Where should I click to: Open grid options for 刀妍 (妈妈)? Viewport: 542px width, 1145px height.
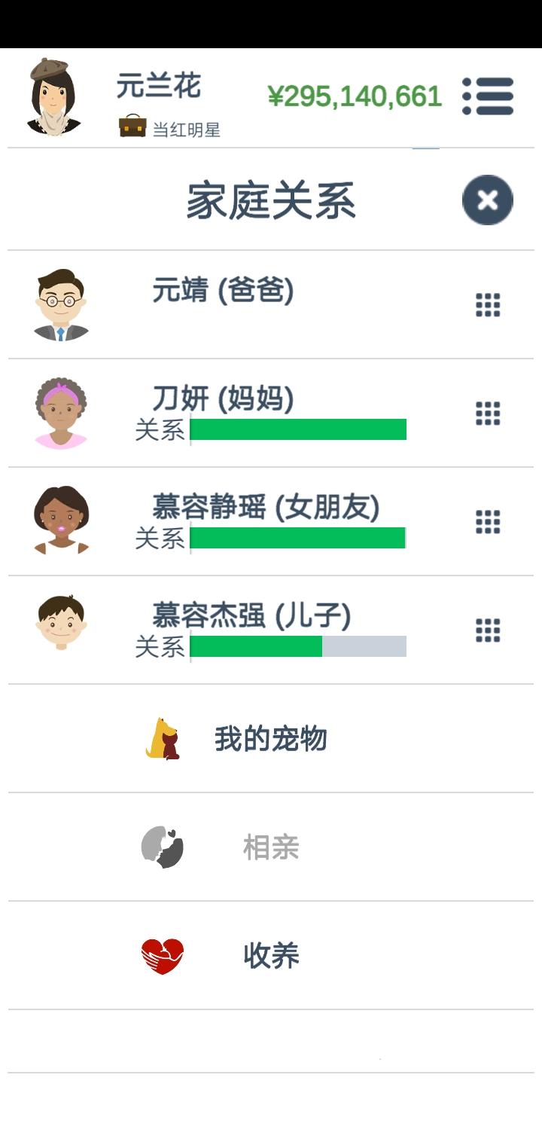point(488,414)
